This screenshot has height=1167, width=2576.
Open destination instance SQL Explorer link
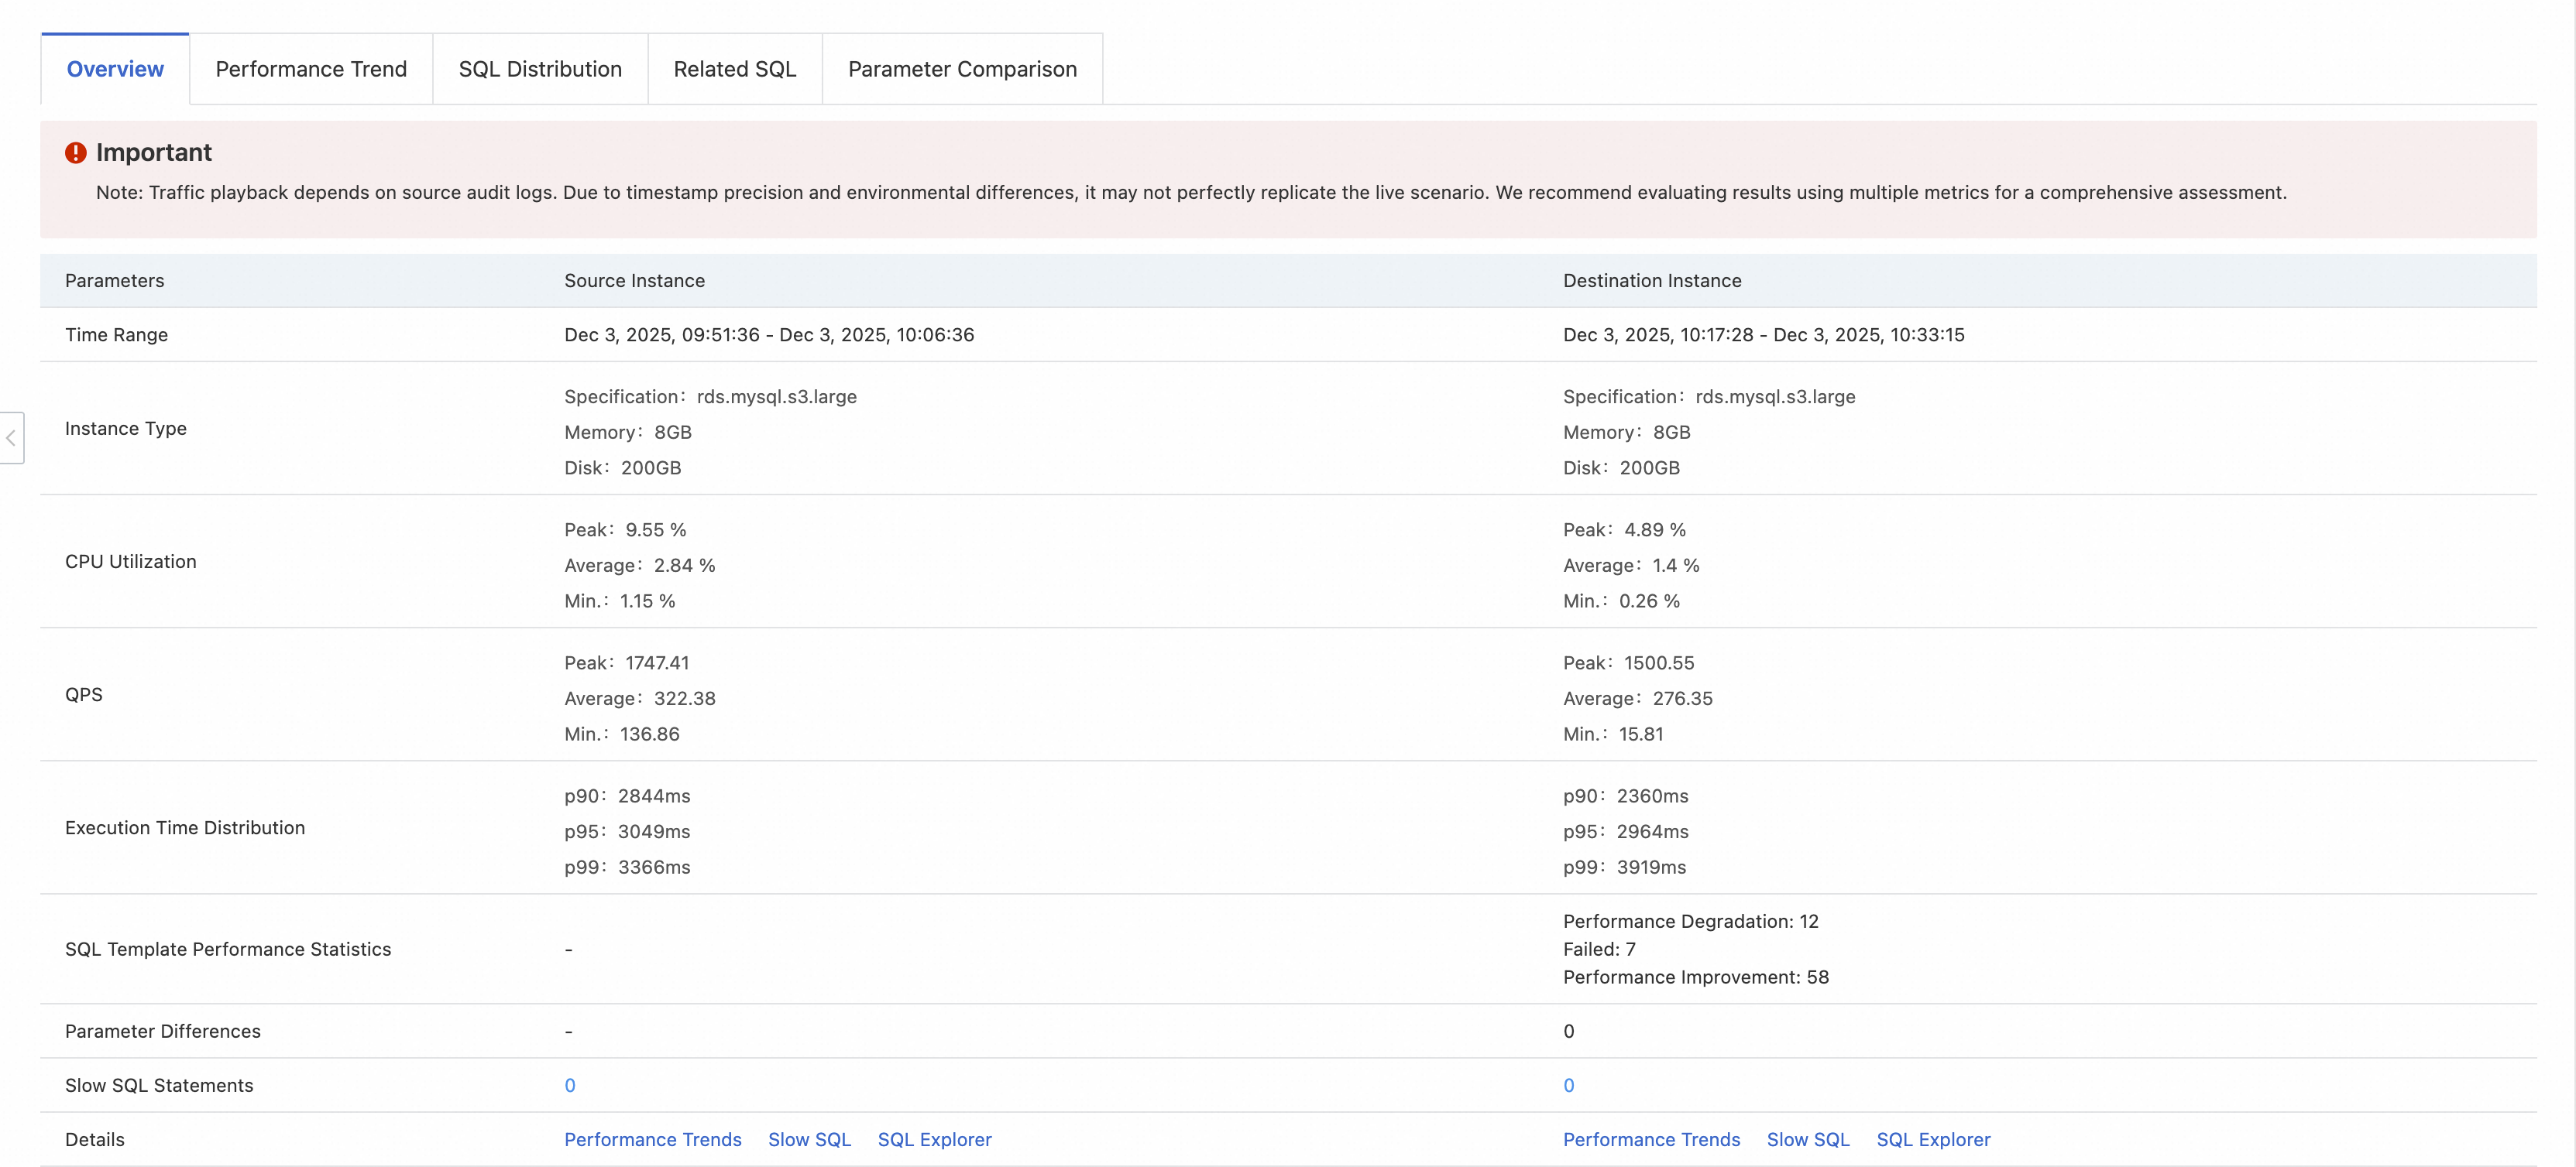pos(1933,1139)
